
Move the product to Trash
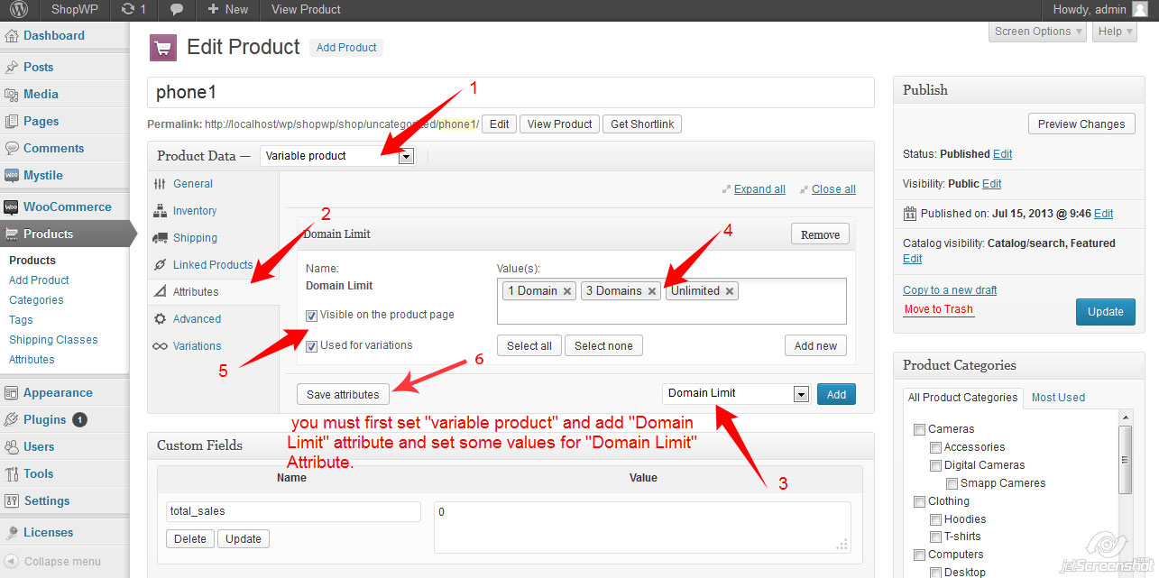(x=939, y=308)
